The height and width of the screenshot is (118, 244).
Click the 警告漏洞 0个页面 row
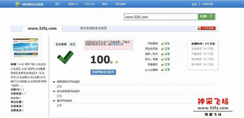coord(202,59)
